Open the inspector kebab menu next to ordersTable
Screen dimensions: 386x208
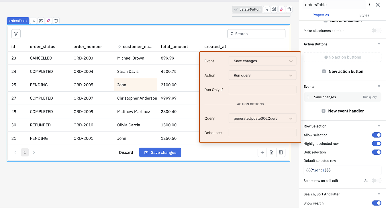point(369,5)
